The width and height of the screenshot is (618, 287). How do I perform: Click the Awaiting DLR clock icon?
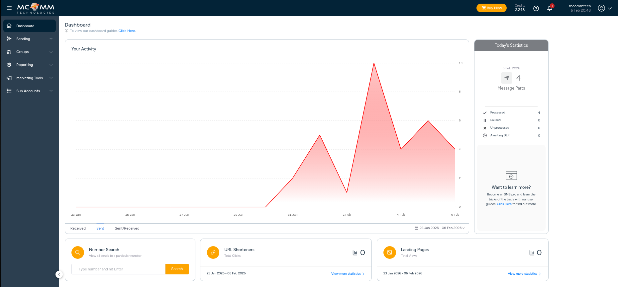pyautogui.click(x=485, y=135)
